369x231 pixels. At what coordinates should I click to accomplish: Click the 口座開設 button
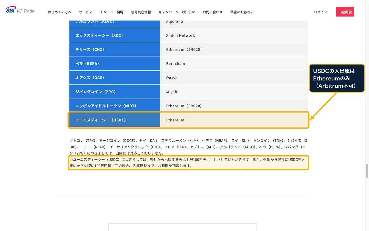tap(345, 12)
